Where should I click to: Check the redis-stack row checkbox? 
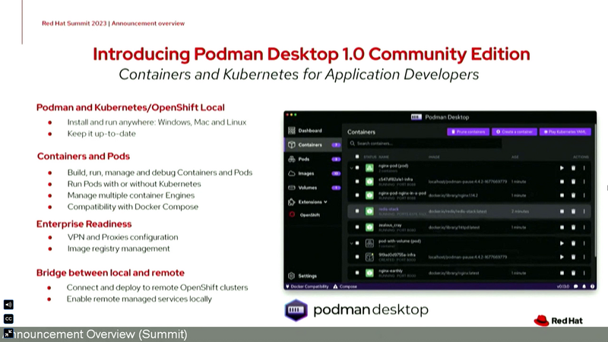tap(357, 211)
